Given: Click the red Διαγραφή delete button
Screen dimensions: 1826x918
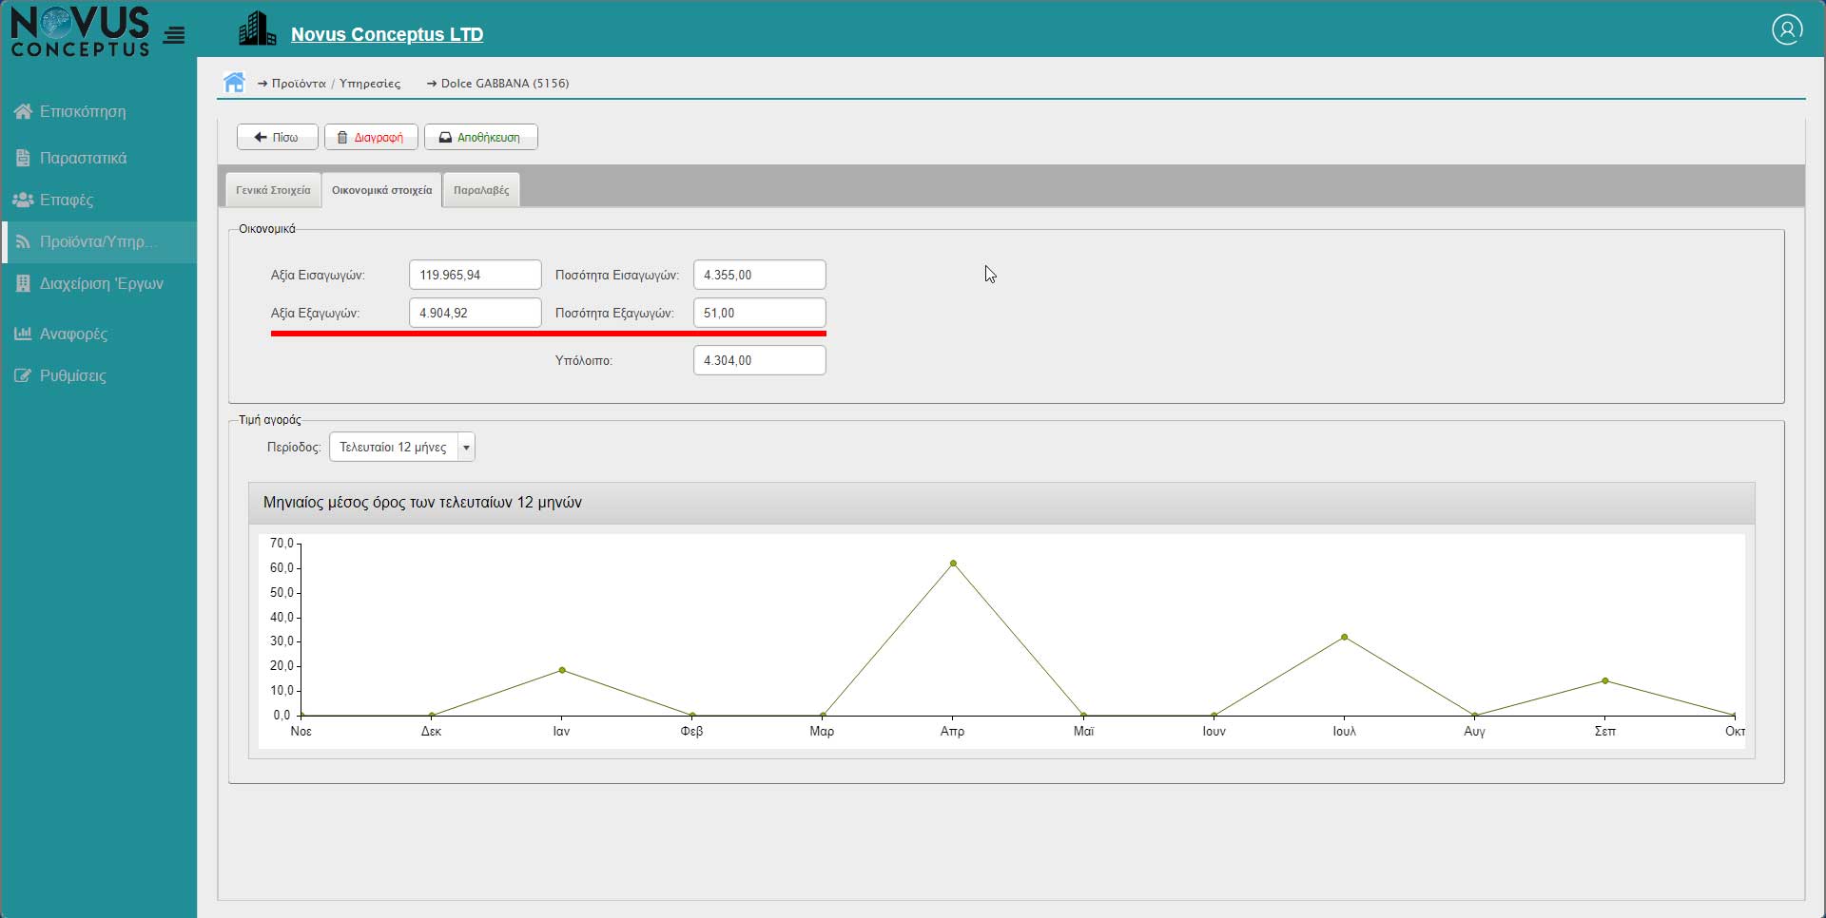Looking at the screenshot, I should click(371, 138).
